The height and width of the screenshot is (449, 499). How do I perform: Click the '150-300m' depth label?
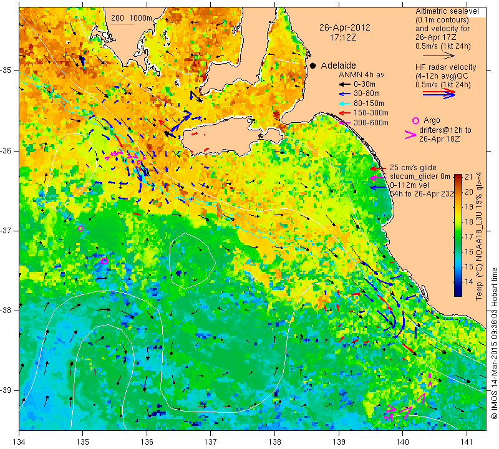click(x=371, y=113)
